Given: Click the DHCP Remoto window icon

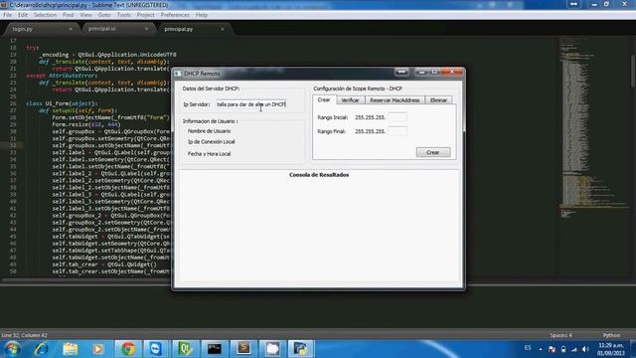Looking at the screenshot, I should pyautogui.click(x=178, y=74).
